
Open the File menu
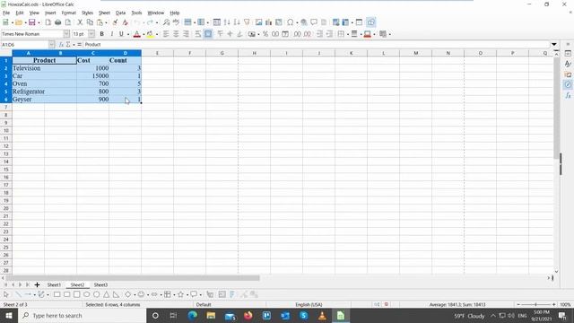point(6,13)
